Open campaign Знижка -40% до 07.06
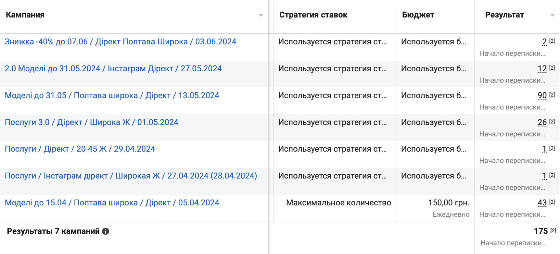 click(121, 42)
